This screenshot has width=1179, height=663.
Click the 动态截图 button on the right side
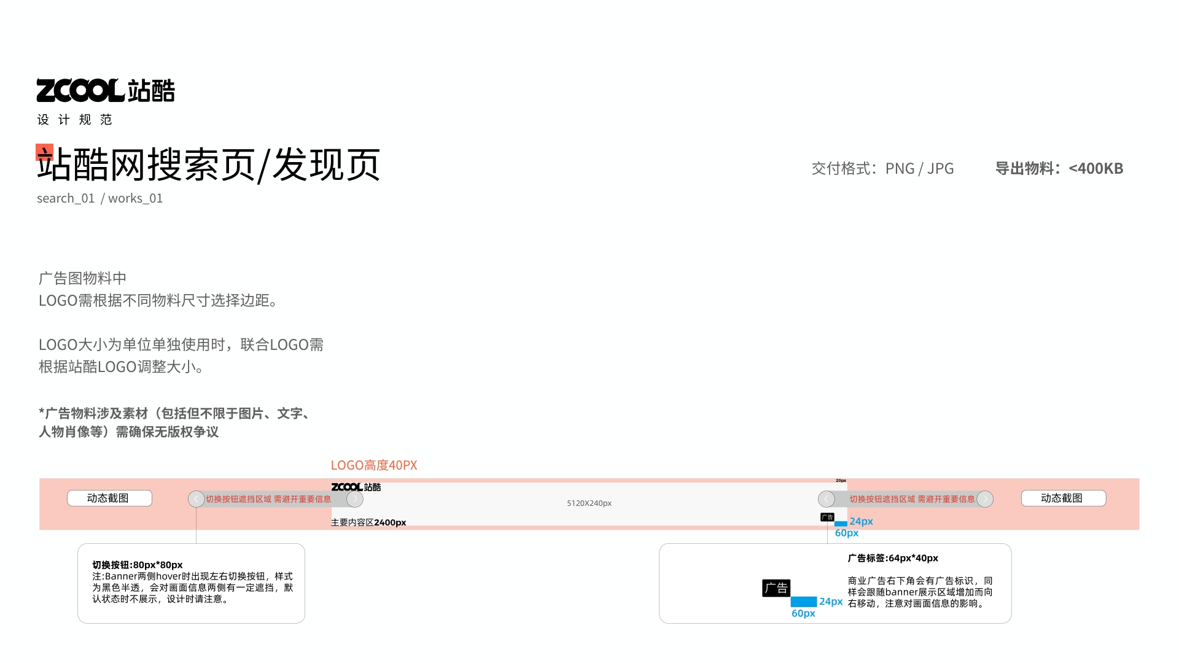[1064, 498]
